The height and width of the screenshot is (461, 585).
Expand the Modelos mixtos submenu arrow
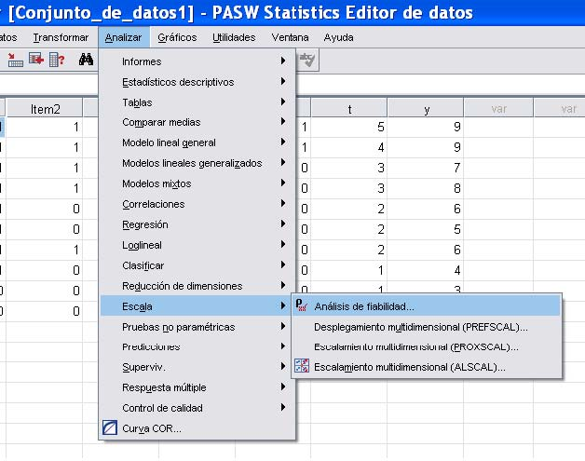point(283,183)
